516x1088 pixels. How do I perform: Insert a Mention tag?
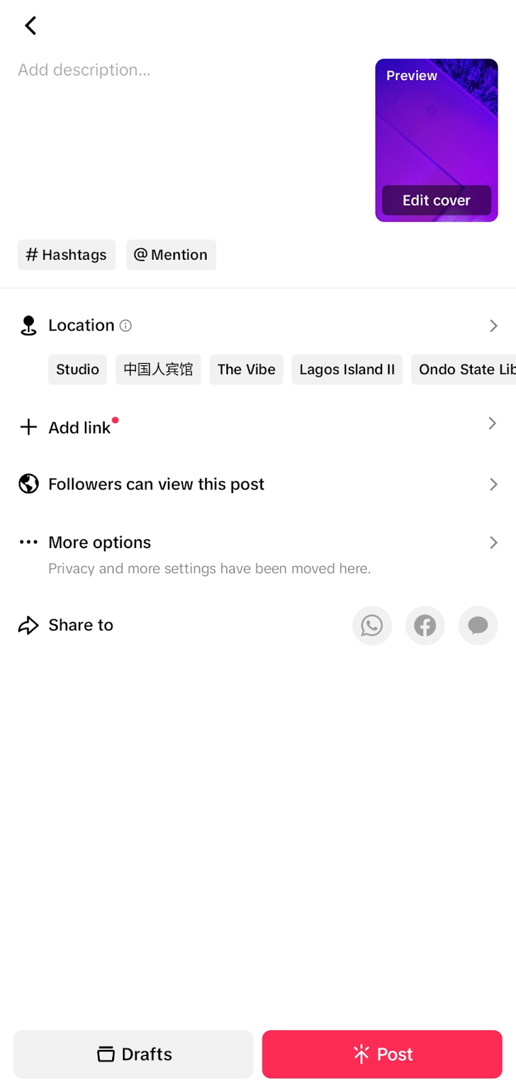point(171,255)
